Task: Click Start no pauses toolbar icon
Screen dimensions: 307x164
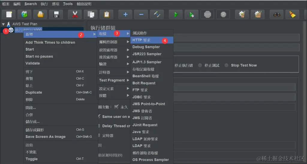Action: pos(192,14)
